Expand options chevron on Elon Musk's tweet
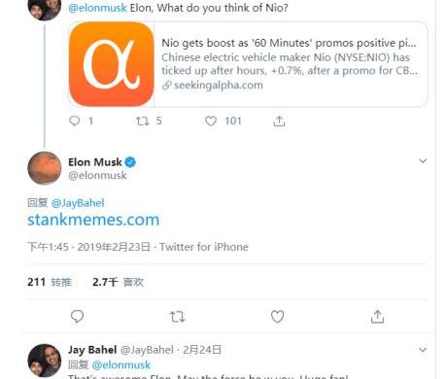 [423, 161]
